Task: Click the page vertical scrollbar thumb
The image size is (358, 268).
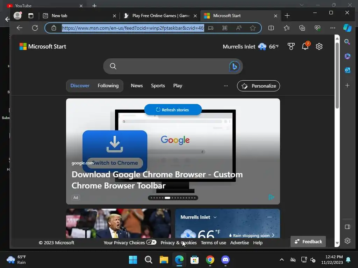Action: [337, 75]
